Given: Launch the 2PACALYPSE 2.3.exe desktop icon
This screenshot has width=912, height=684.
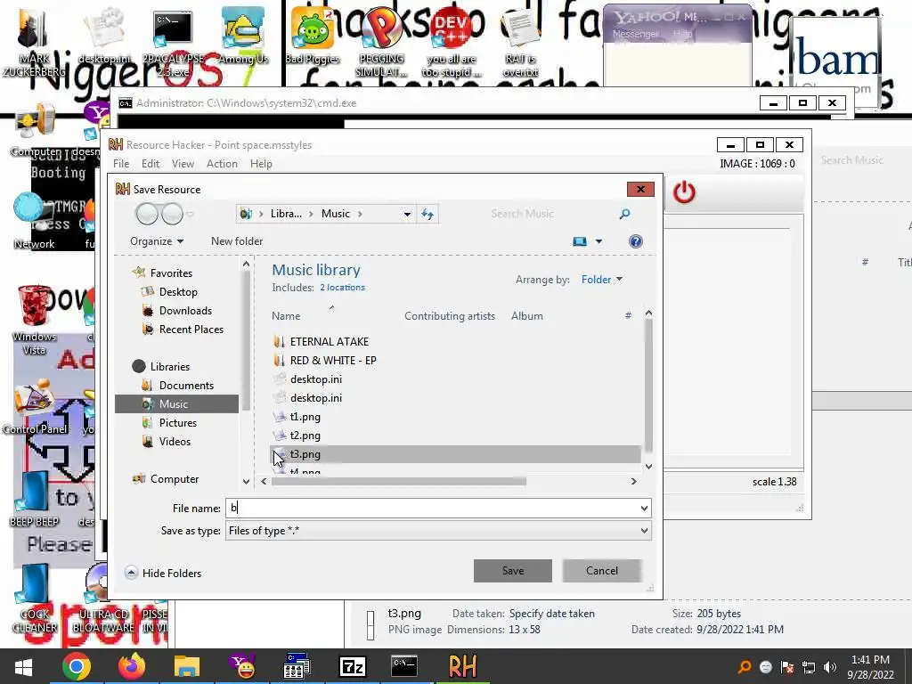Looking at the screenshot, I should [x=174, y=41].
